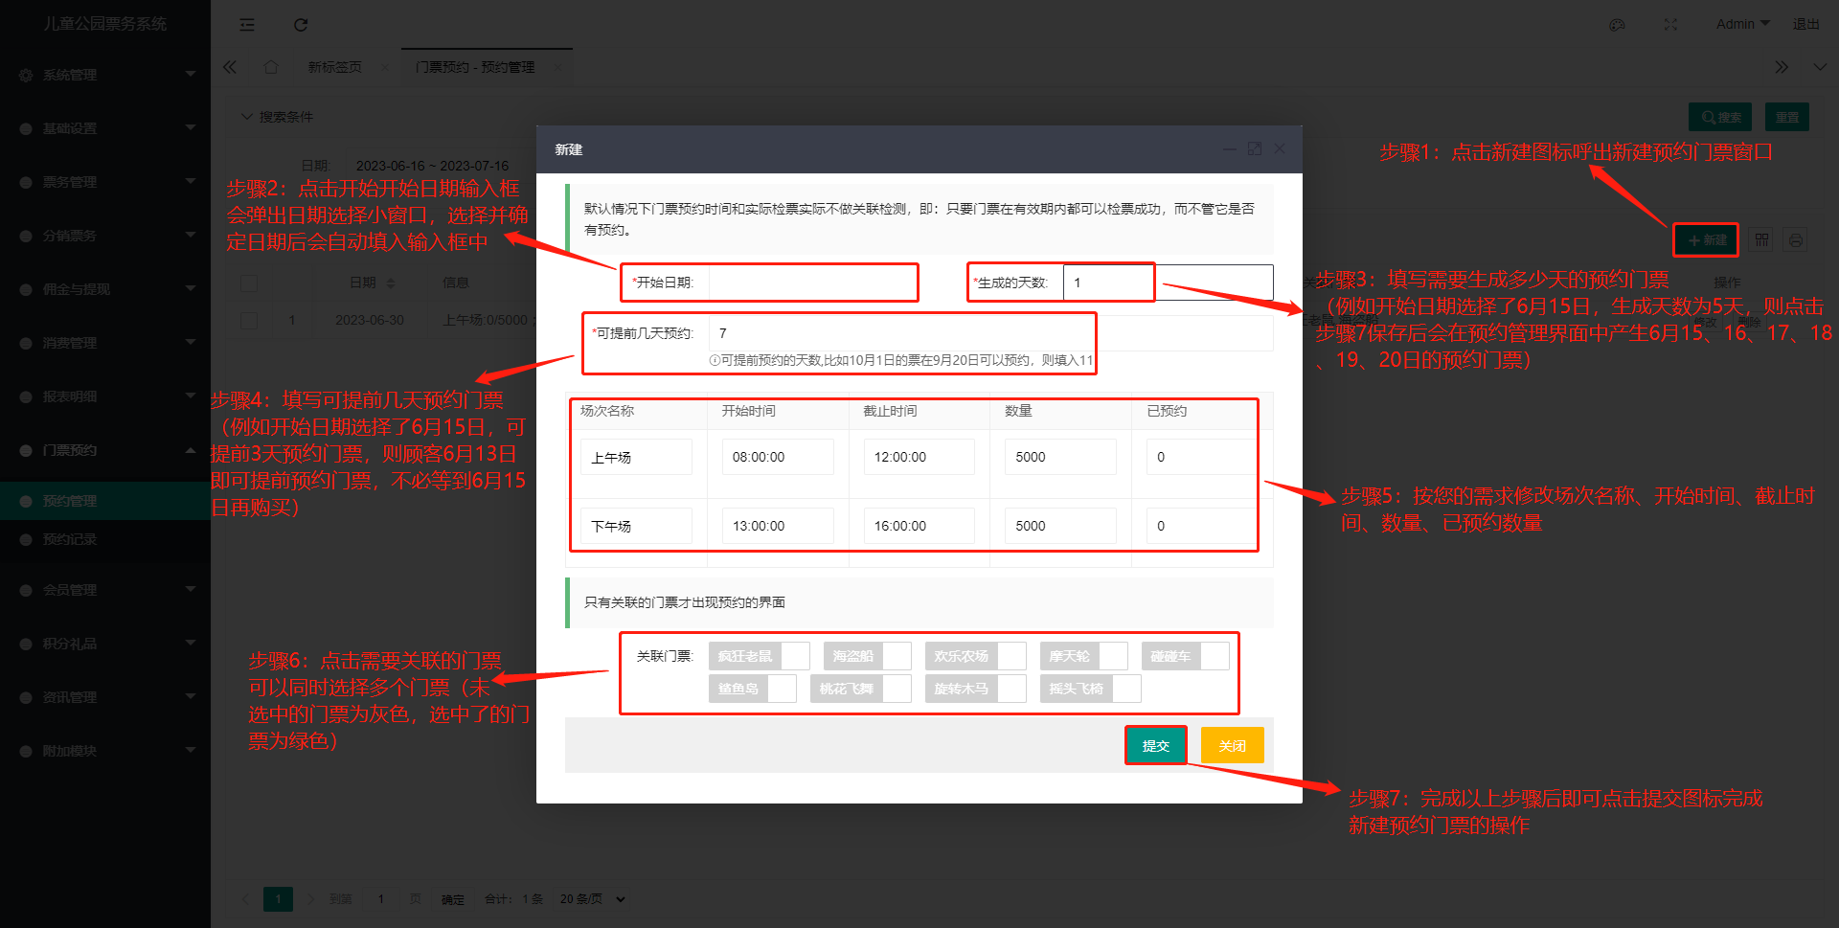This screenshot has width=1839, height=928.
Task: Click the tab scroll-left double chevron
Action: click(230, 67)
